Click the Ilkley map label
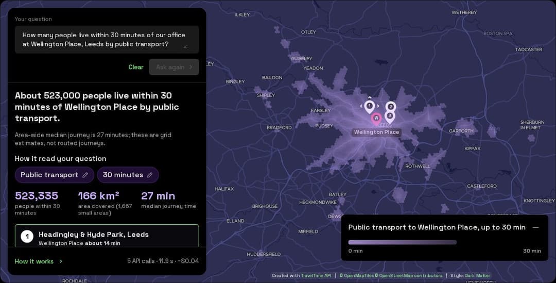This screenshot has width=556, height=283. (x=242, y=14)
